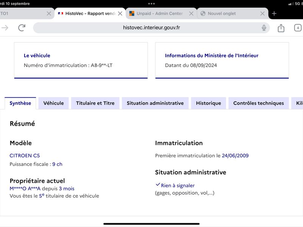This screenshot has height=227, width=303.
Task: Close the TO1 tab
Action: pos(49,14)
